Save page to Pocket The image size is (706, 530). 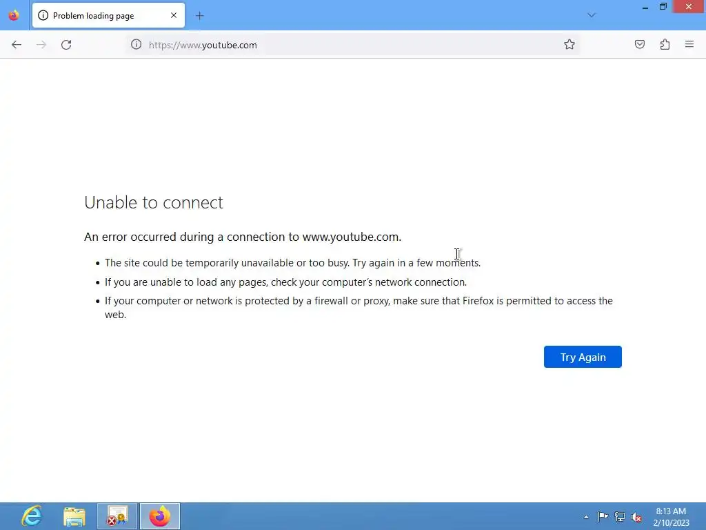coord(639,44)
